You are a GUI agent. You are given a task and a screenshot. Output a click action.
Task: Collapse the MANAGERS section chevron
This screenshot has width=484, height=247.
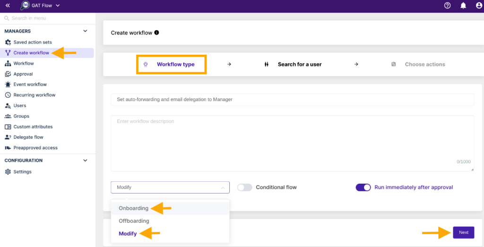[86, 31]
